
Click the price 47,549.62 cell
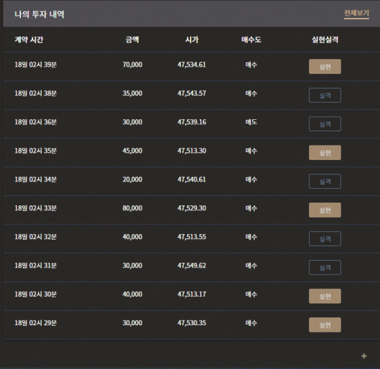(192, 266)
